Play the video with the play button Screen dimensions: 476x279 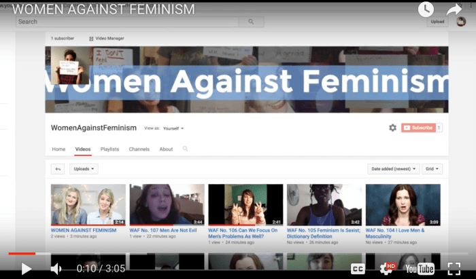click(27, 268)
